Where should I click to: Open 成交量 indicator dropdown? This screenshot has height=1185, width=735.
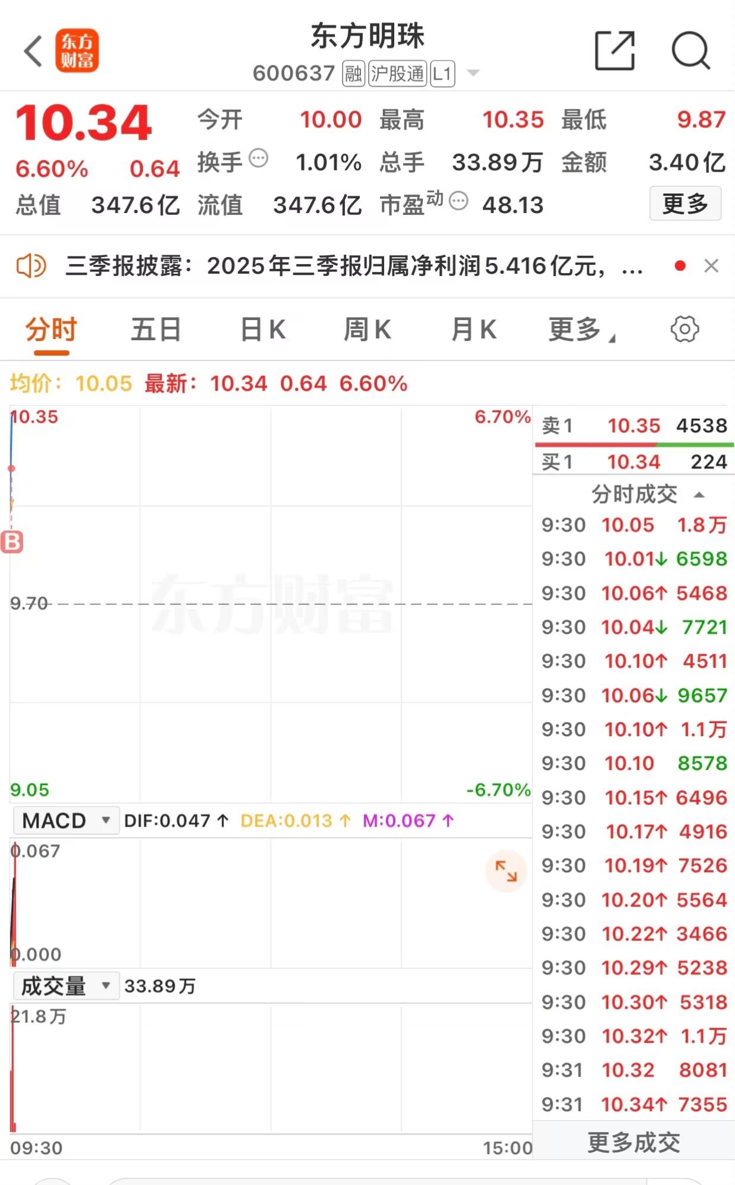click(66, 986)
